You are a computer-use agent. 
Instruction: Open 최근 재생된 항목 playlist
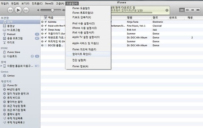click(x=16, y=106)
